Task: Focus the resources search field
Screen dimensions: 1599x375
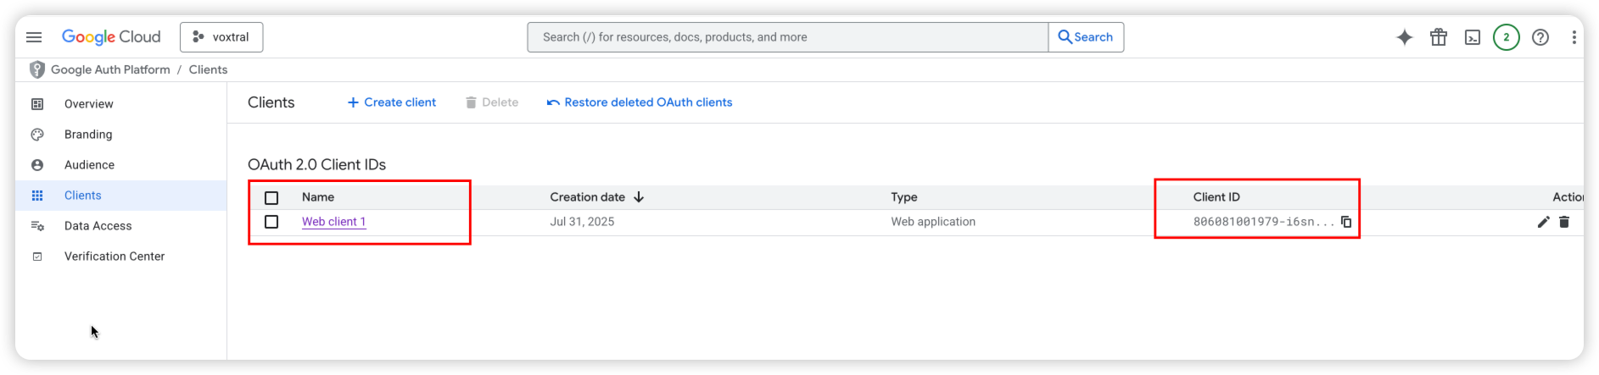Action: click(x=787, y=37)
